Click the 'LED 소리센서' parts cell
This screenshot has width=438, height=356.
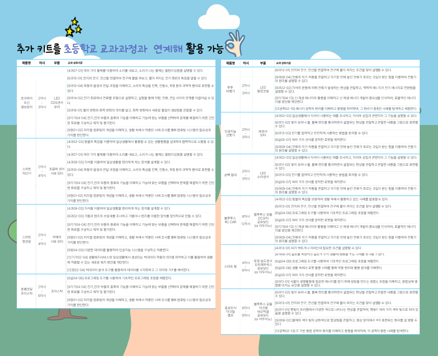pyautogui.click(x=263, y=175)
